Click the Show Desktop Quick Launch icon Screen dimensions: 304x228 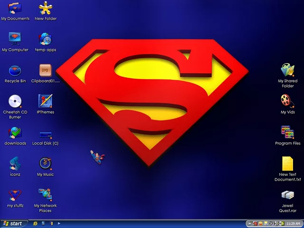(43, 223)
